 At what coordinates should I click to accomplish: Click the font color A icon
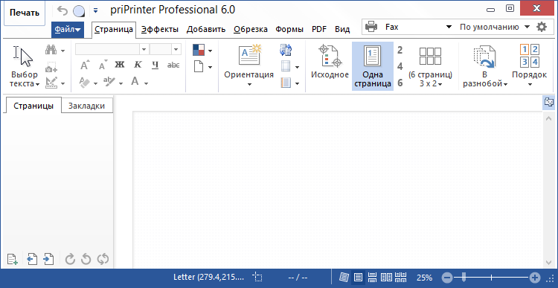[135, 82]
